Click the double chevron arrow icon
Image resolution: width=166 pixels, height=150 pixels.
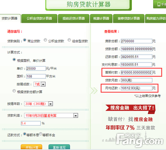click(x=94, y=90)
